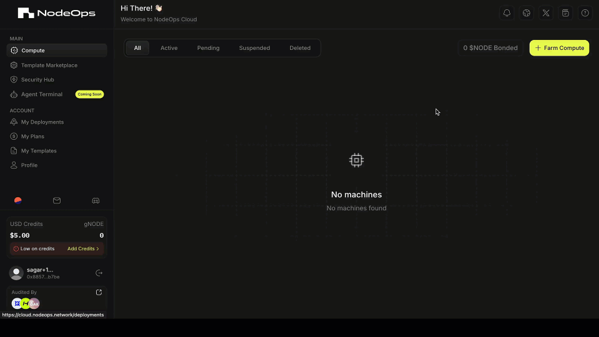
Task: Click the Profile person icon
Action: click(x=14, y=165)
